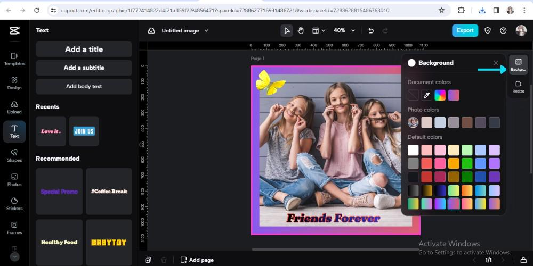533x266 pixels.
Task: Close the Background panel
Action: click(496, 63)
